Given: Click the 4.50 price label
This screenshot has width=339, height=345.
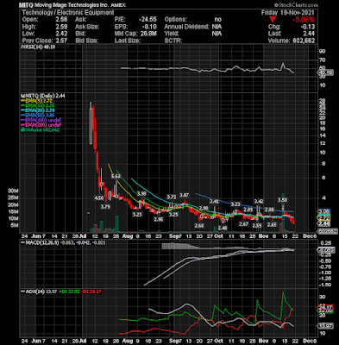Looking at the screenshot, I should 99,198.
